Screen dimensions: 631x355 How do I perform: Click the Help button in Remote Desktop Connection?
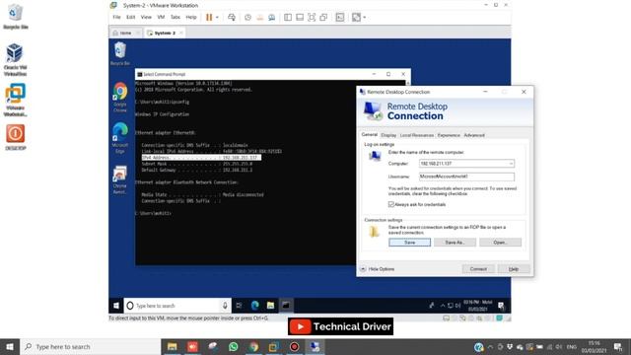pyautogui.click(x=514, y=269)
